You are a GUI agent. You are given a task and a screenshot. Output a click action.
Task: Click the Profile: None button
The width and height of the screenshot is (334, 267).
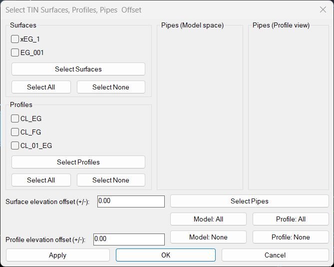coord(291,237)
